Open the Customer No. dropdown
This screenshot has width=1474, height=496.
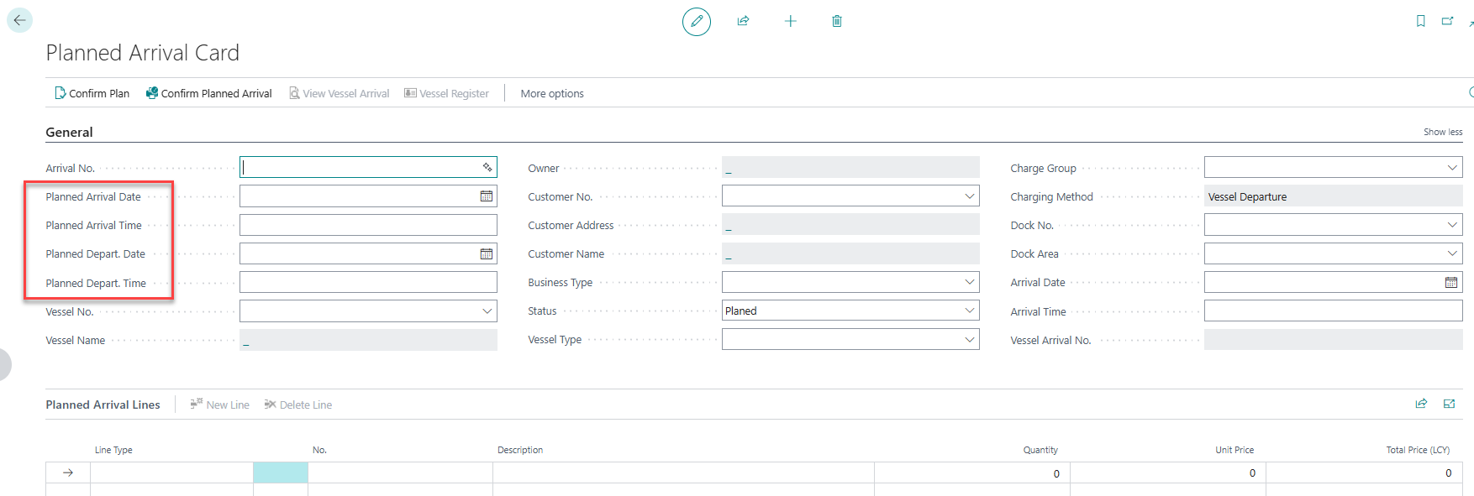(x=969, y=196)
